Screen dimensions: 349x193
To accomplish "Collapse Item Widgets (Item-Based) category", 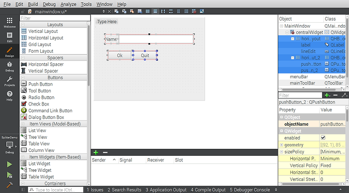I will [x=23, y=157].
